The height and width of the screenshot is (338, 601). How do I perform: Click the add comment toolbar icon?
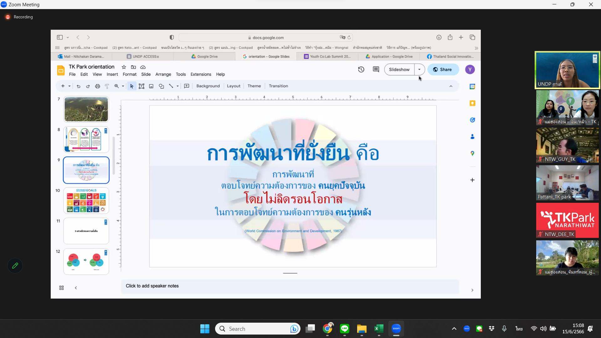(187, 86)
